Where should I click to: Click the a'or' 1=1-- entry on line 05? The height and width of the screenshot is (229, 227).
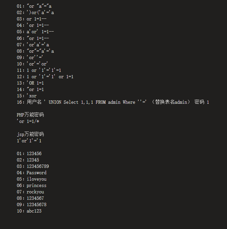tap(40, 32)
